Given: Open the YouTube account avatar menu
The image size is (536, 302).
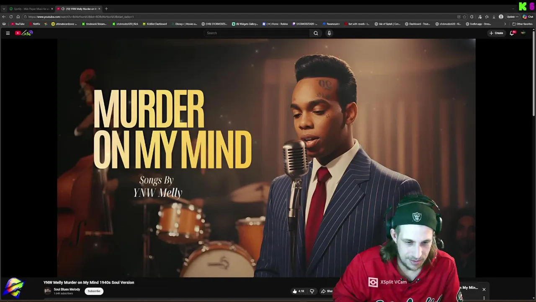Looking at the screenshot, I should point(523,33).
